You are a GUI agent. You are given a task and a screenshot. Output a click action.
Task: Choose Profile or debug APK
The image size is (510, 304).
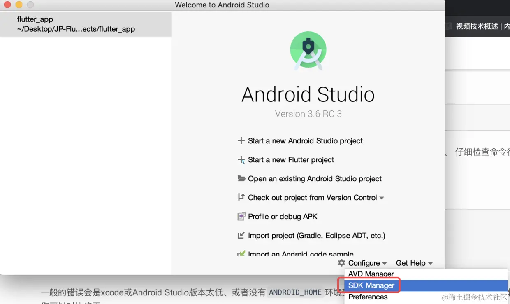[283, 217]
